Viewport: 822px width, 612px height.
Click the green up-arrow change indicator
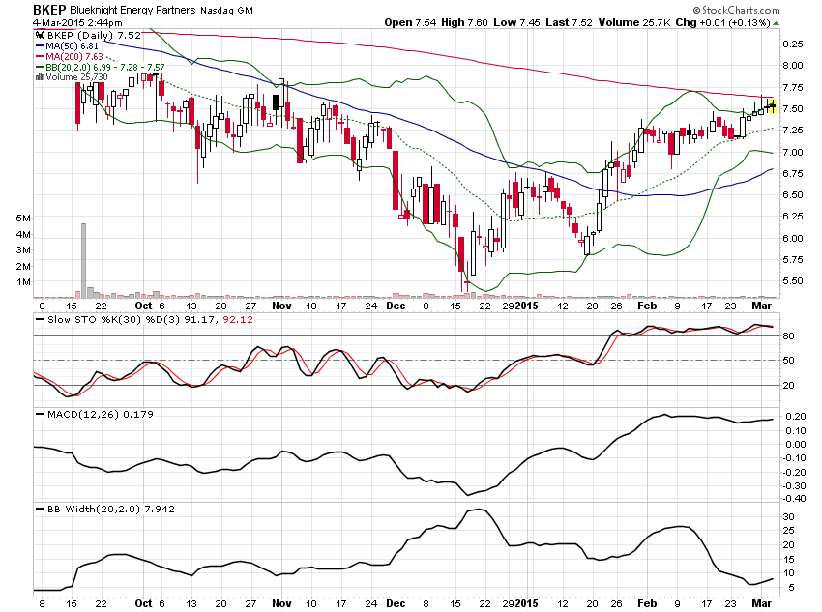(776, 23)
